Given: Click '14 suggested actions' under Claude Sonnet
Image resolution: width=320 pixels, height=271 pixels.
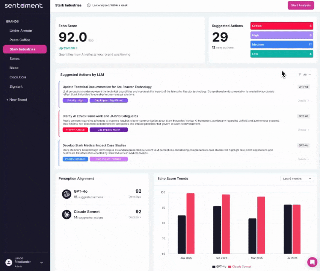Looking at the screenshot, I should 88,218.
